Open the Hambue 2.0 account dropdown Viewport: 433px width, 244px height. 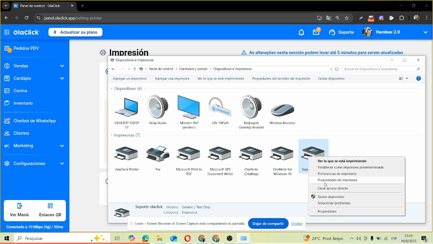point(426,32)
